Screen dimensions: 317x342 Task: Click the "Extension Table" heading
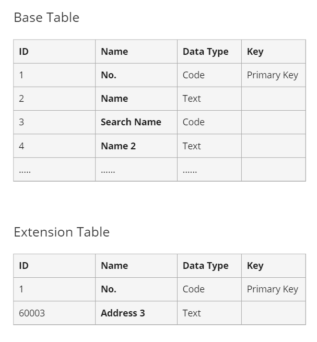tap(62, 232)
